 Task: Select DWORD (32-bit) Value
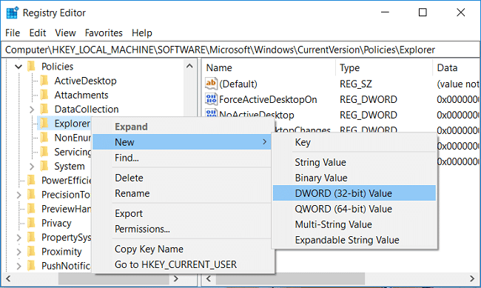354,193
